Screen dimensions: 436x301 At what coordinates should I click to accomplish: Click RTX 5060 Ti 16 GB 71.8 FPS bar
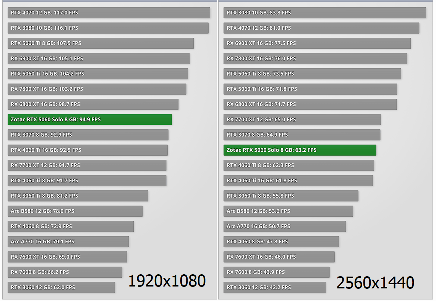point(310,89)
